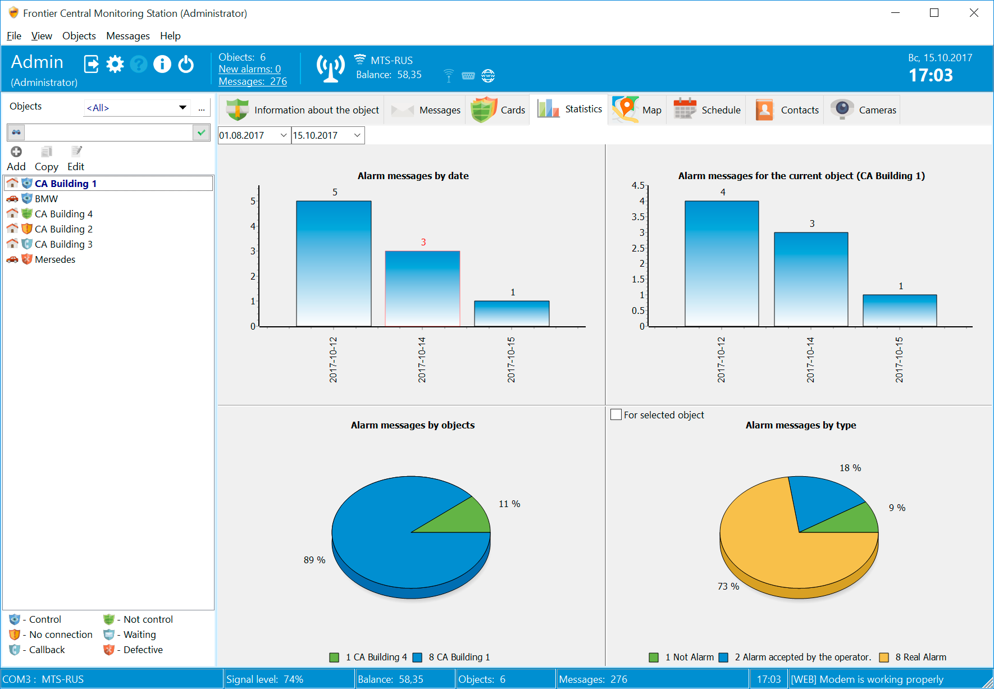The width and height of the screenshot is (994, 689).
Task: Click the info circle icon in header
Action: (162, 64)
